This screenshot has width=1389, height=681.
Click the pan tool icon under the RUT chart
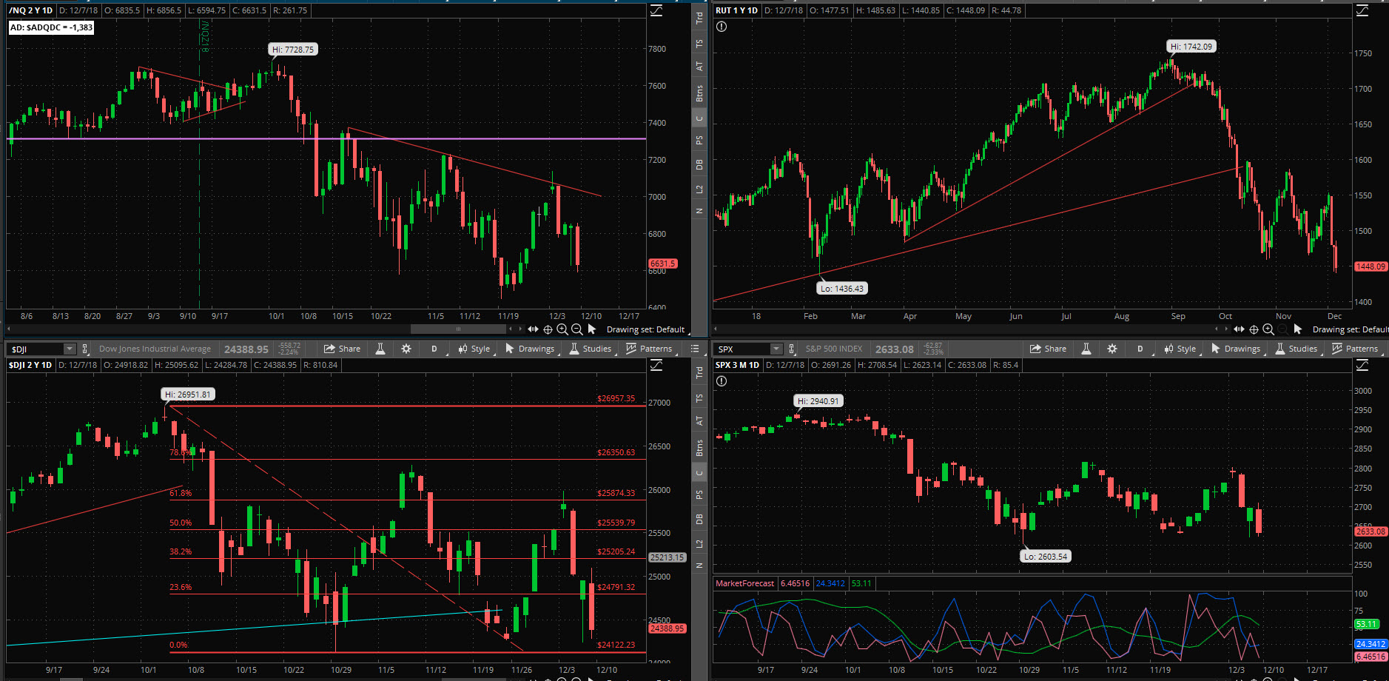[x=1239, y=329]
